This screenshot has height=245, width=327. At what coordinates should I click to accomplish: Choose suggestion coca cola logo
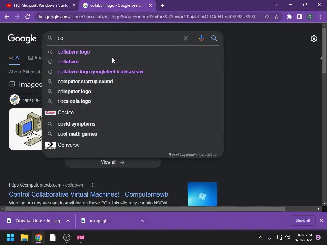133,101
